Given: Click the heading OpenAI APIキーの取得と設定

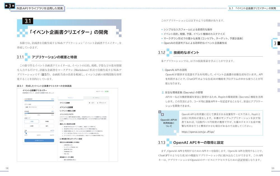Looking at the screenshot, I should 199,142.
